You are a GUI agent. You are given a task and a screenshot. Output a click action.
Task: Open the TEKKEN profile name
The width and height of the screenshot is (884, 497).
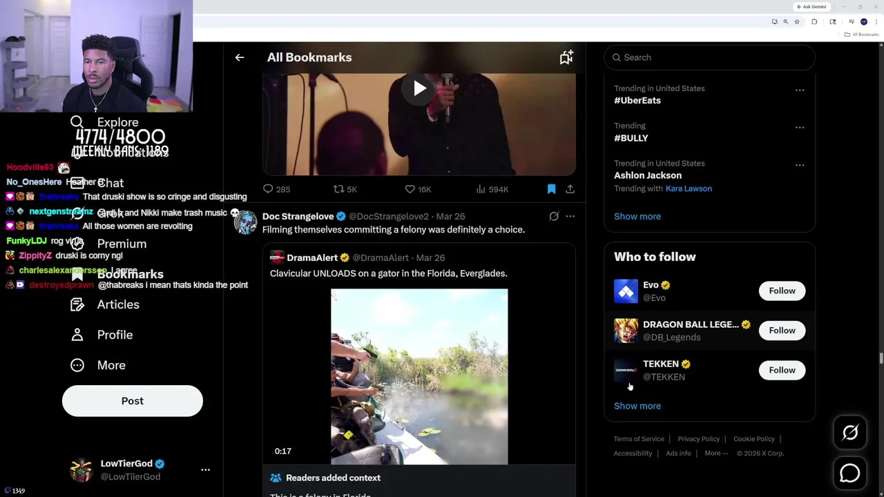[661, 364]
